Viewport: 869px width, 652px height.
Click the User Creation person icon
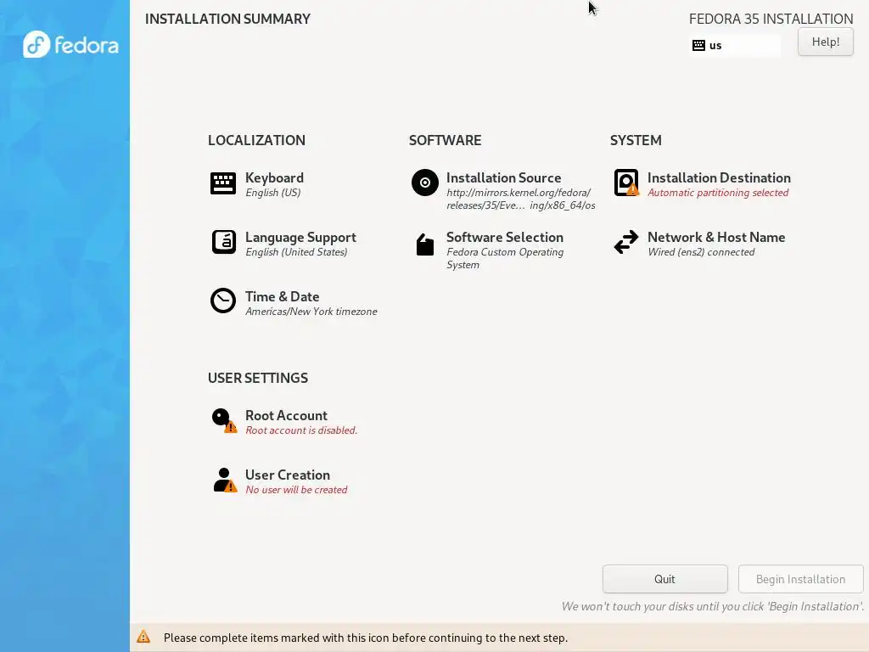click(x=224, y=481)
